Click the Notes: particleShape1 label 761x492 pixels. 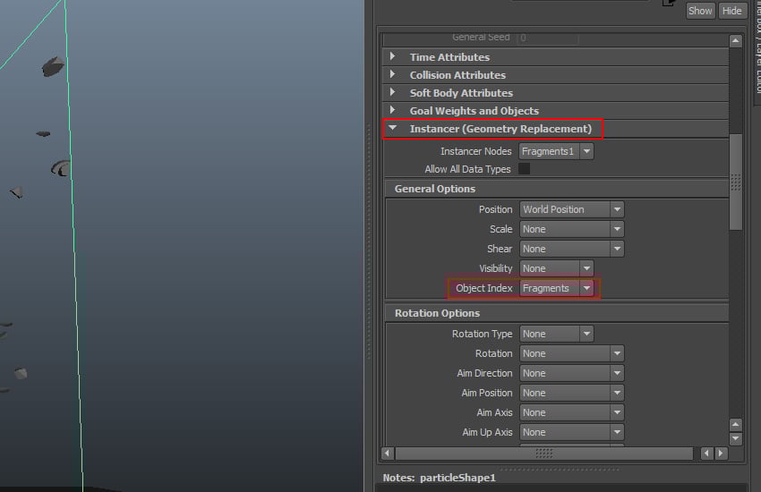click(440, 478)
